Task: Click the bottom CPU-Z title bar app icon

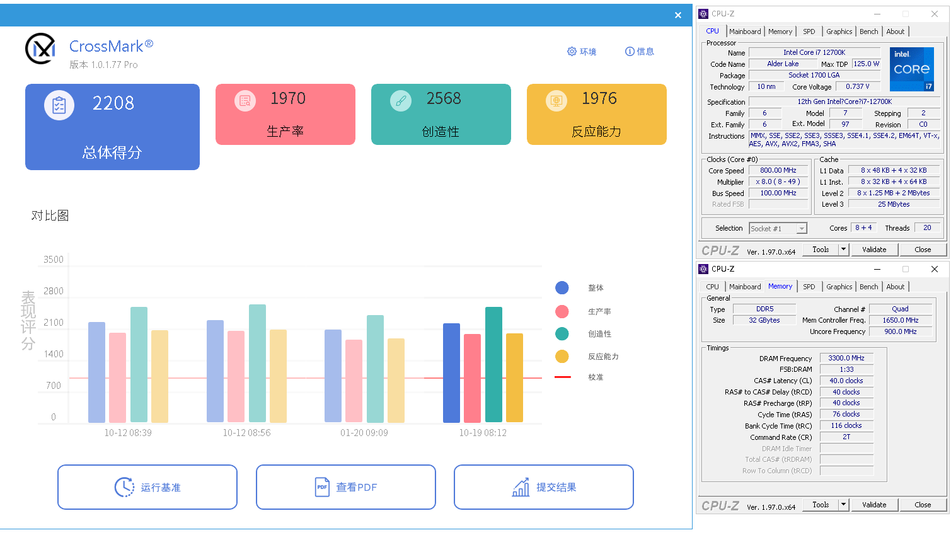Action: tap(704, 269)
